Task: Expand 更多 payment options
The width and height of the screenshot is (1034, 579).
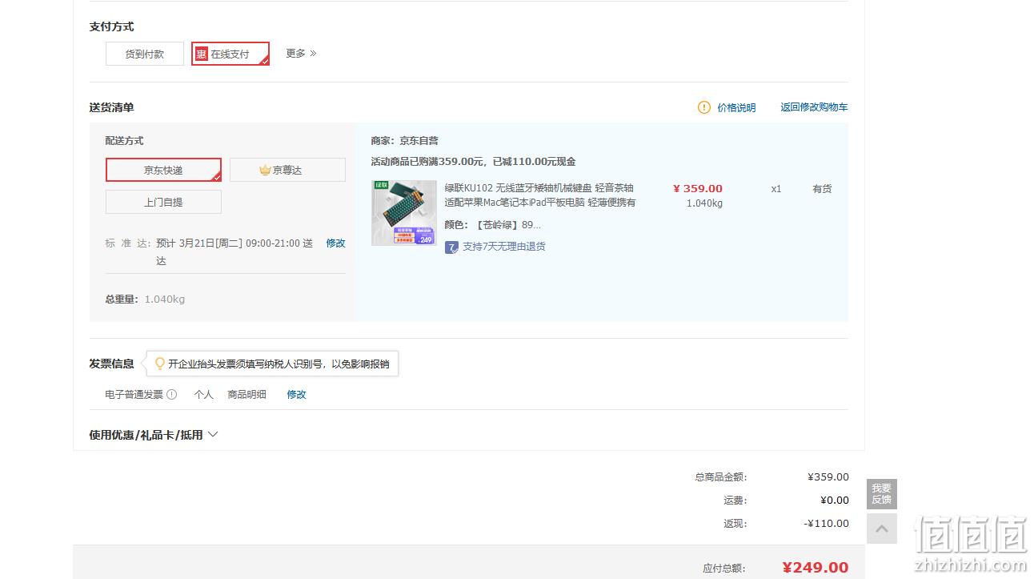Action: coord(301,53)
